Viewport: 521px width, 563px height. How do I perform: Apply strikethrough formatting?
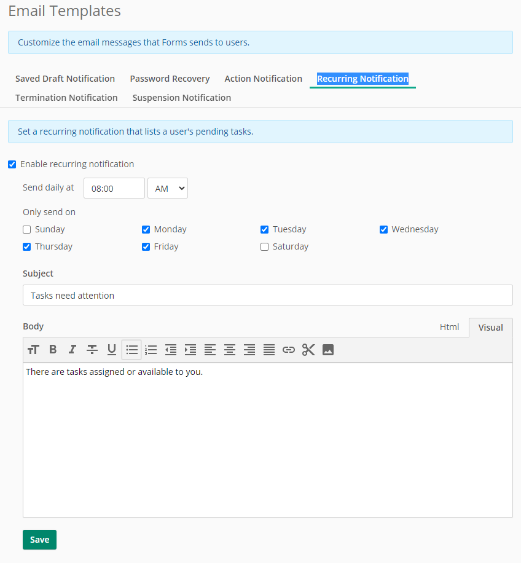coord(92,349)
